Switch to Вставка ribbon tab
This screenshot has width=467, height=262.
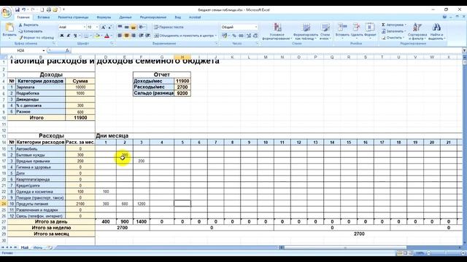[x=44, y=17]
